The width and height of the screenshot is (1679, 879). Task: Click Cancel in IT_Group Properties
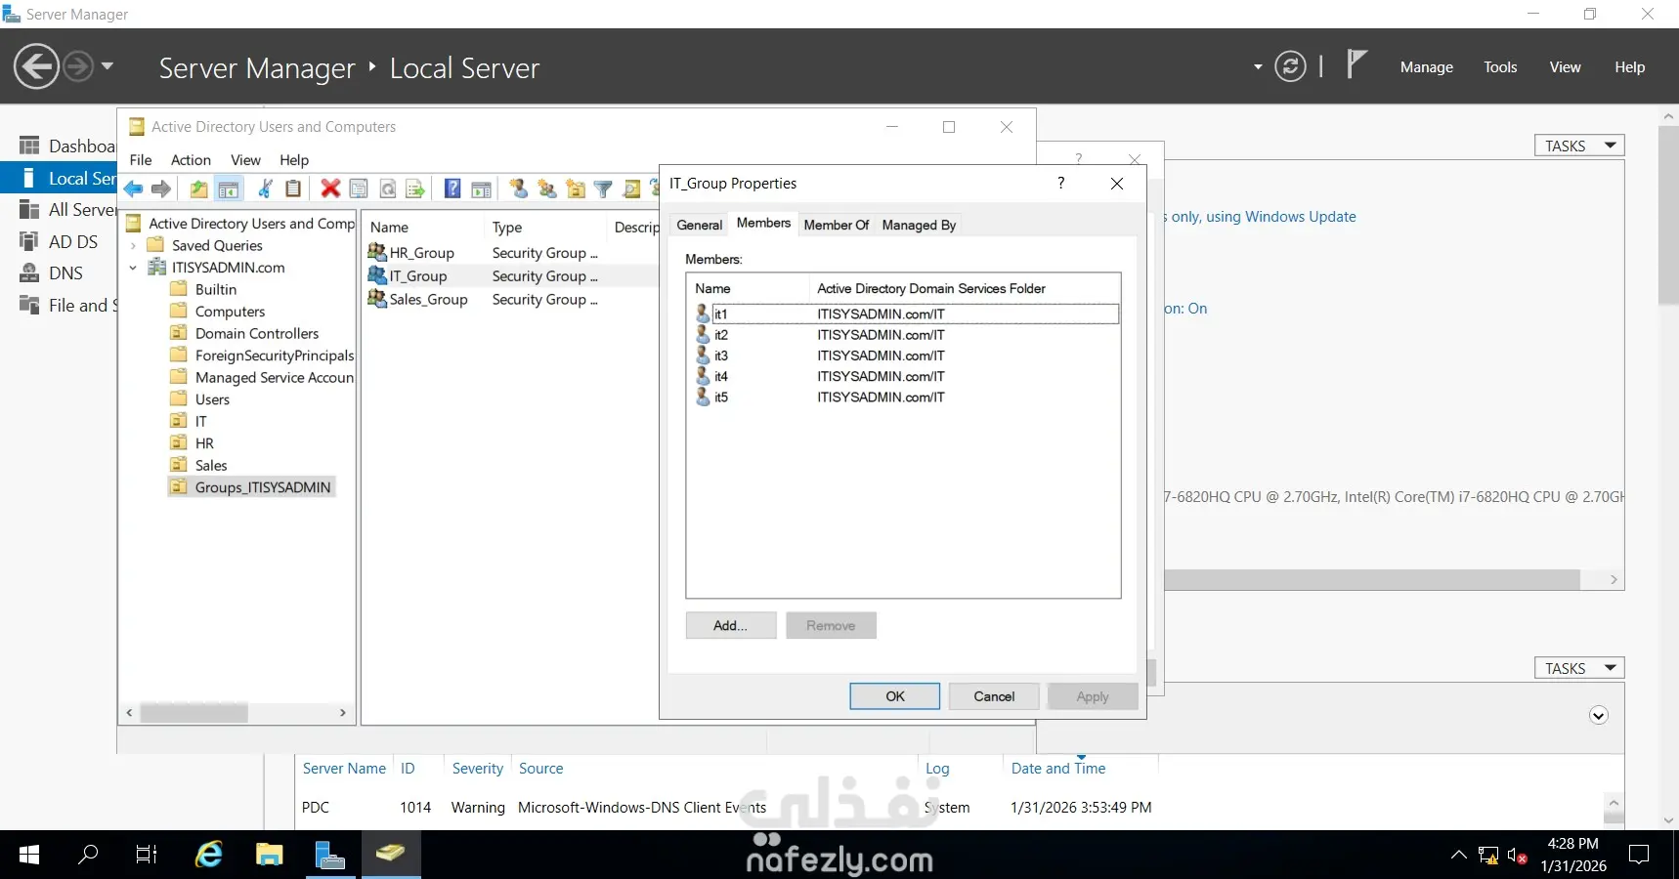tap(994, 696)
